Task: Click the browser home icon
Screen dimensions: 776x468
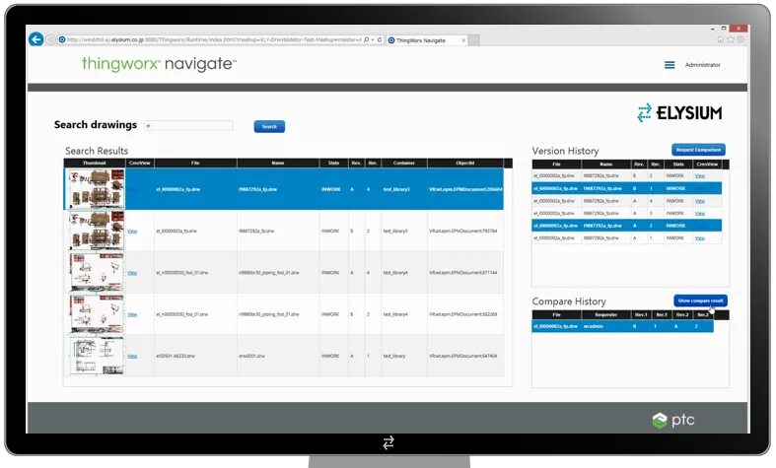Action: coord(721,39)
